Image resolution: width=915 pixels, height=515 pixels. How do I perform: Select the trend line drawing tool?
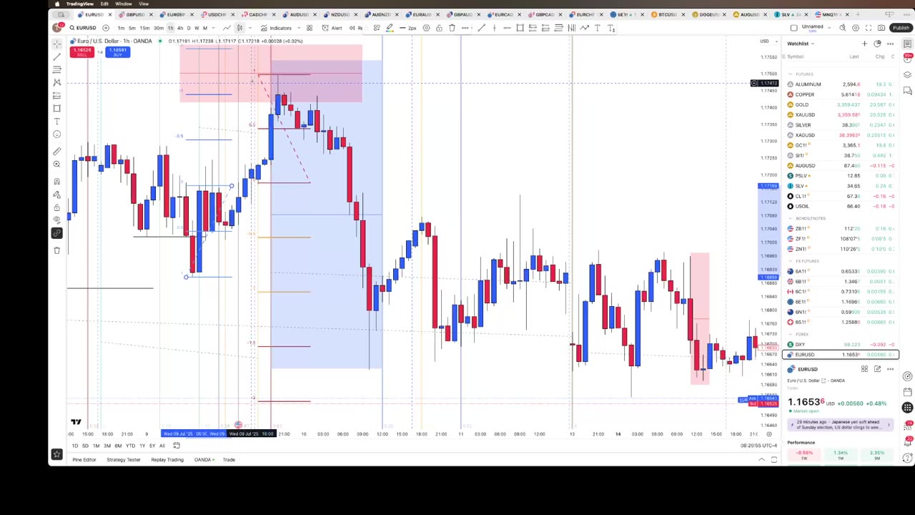click(56, 57)
